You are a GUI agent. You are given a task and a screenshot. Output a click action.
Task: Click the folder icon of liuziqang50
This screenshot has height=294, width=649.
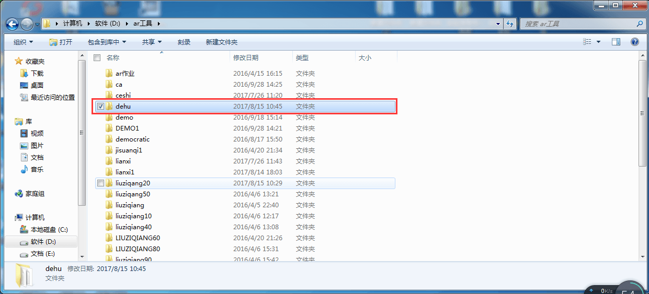109,194
